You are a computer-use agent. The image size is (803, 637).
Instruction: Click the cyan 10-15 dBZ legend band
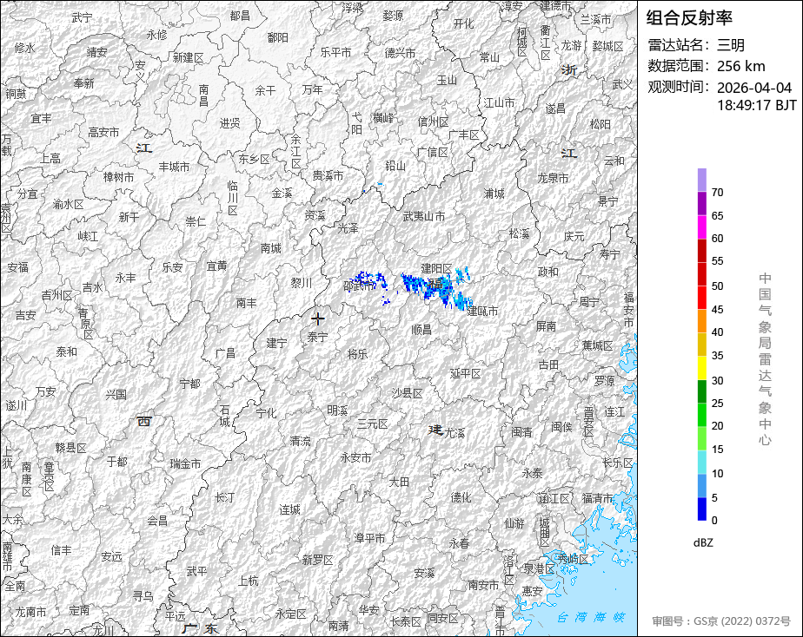tap(702, 462)
